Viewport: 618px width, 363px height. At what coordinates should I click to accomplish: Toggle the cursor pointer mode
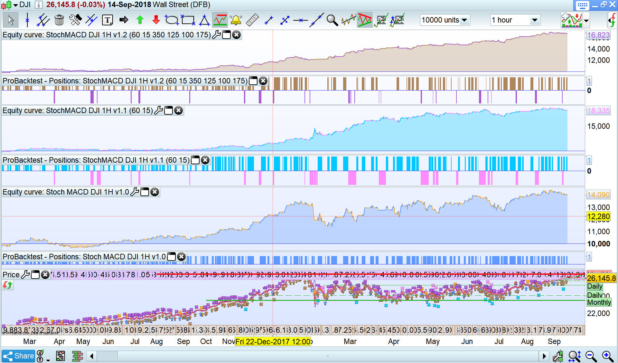point(11,20)
